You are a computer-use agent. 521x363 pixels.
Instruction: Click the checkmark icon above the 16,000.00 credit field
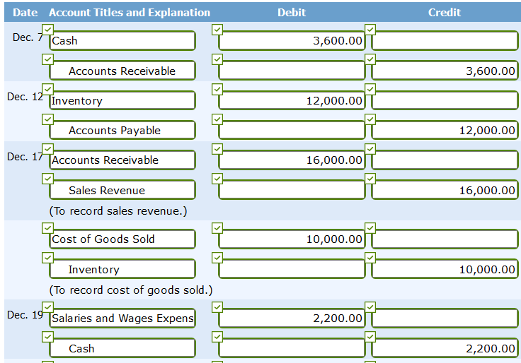(x=370, y=179)
